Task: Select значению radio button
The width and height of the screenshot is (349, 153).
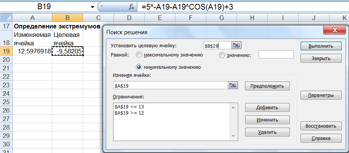Action: click(222, 55)
